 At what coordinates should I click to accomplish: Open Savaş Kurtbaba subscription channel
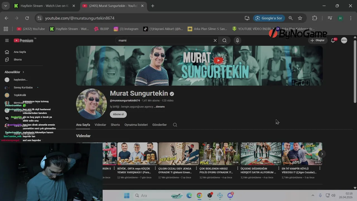[23, 87]
